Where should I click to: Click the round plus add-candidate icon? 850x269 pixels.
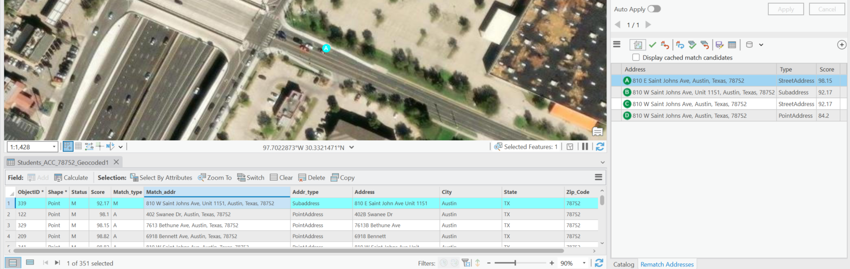point(842,45)
